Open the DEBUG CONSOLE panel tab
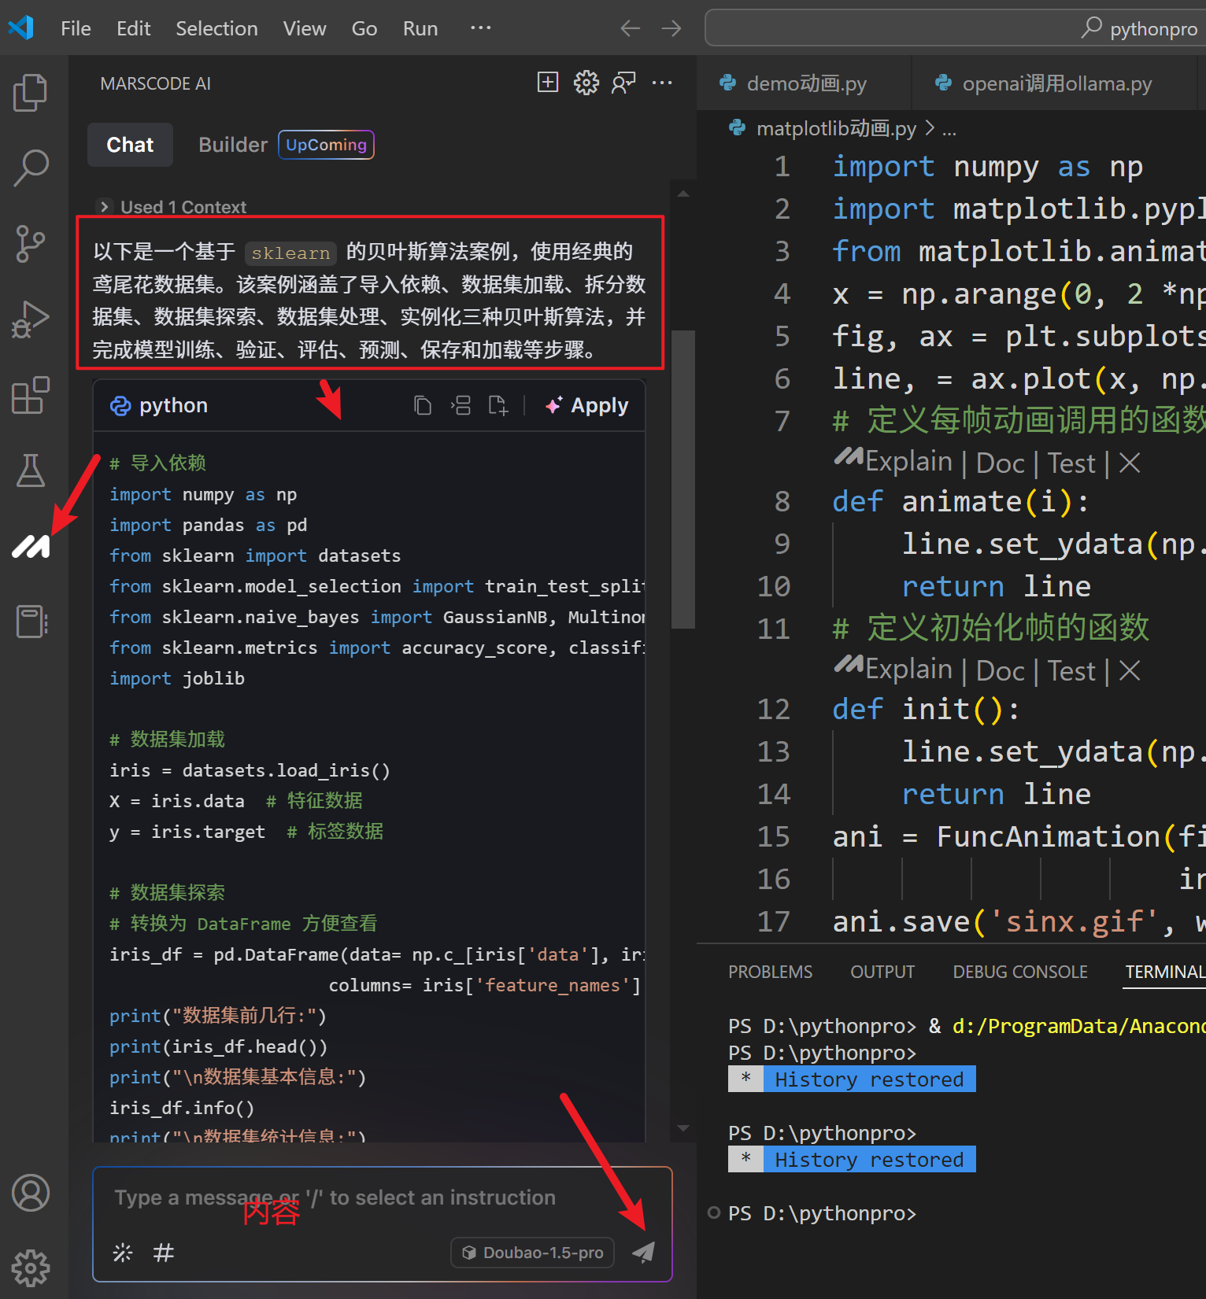This screenshot has width=1206, height=1299. click(x=1020, y=972)
